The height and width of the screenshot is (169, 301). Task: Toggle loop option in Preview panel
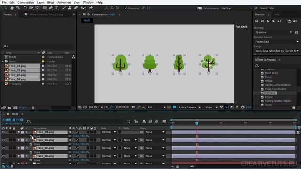coord(289,21)
